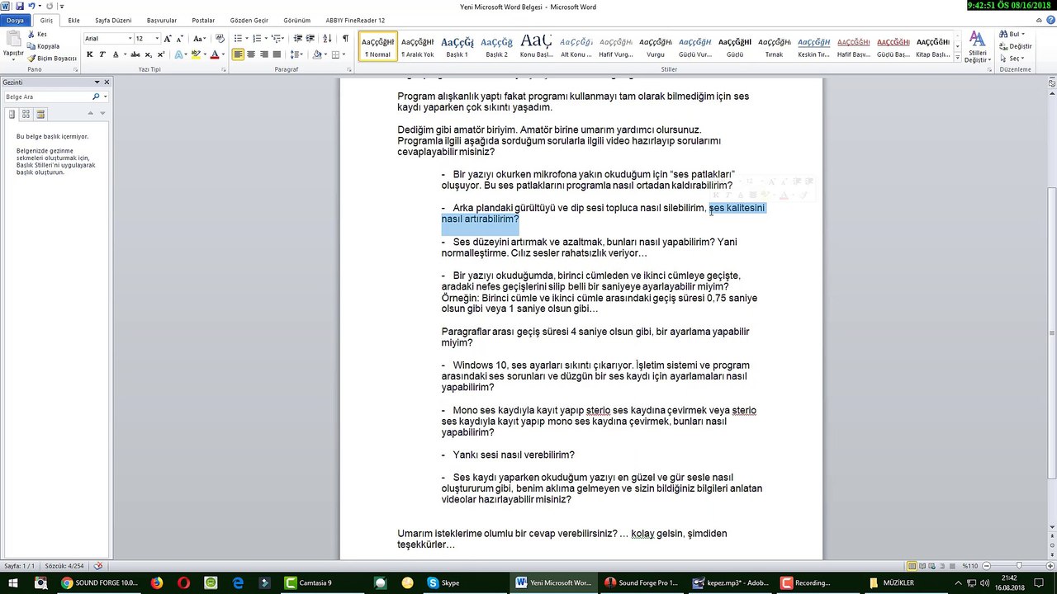Expand the styles gallery more arrow

click(x=958, y=59)
